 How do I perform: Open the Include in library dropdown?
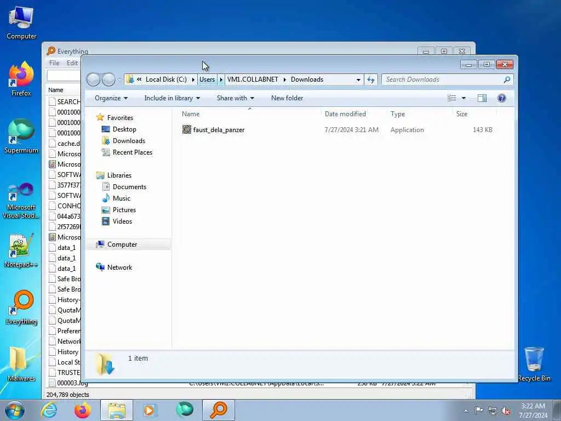tap(171, 98)
